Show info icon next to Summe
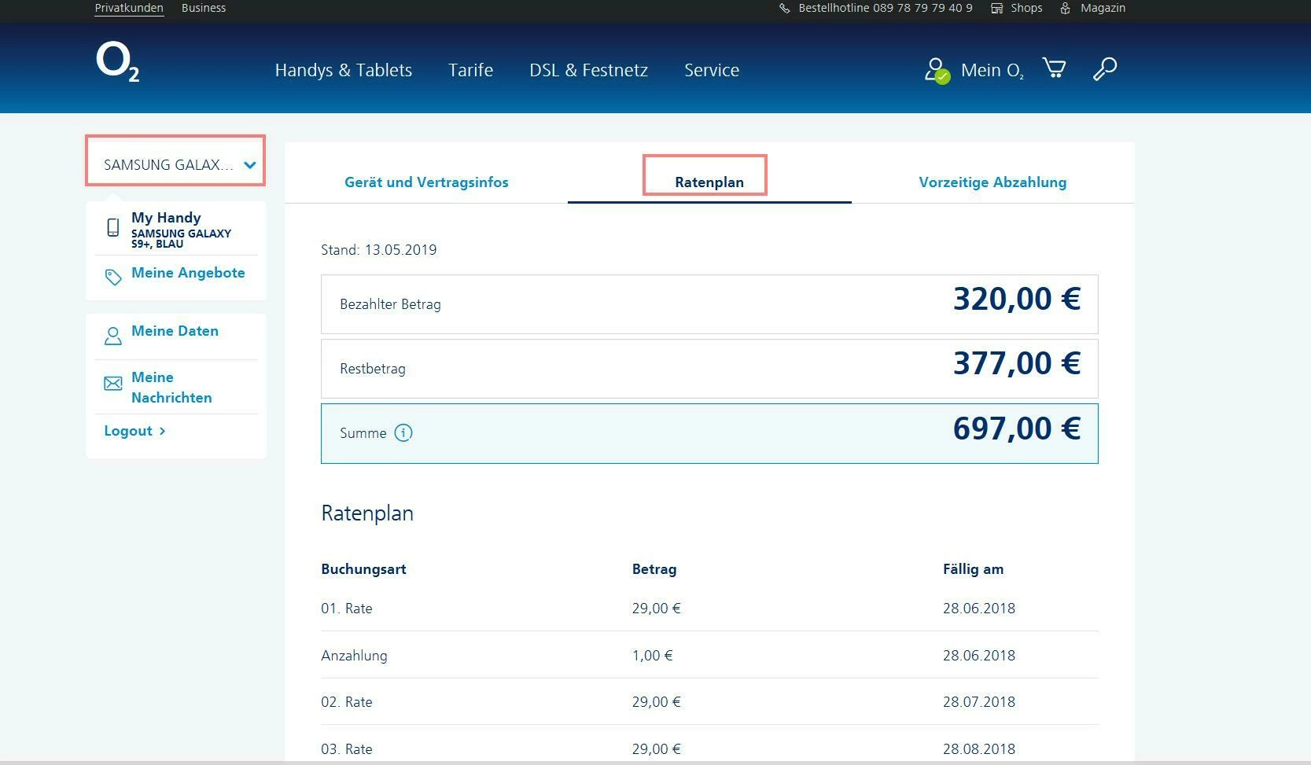The width and height of the screenshot is (1311, 765). pos(403,433)
